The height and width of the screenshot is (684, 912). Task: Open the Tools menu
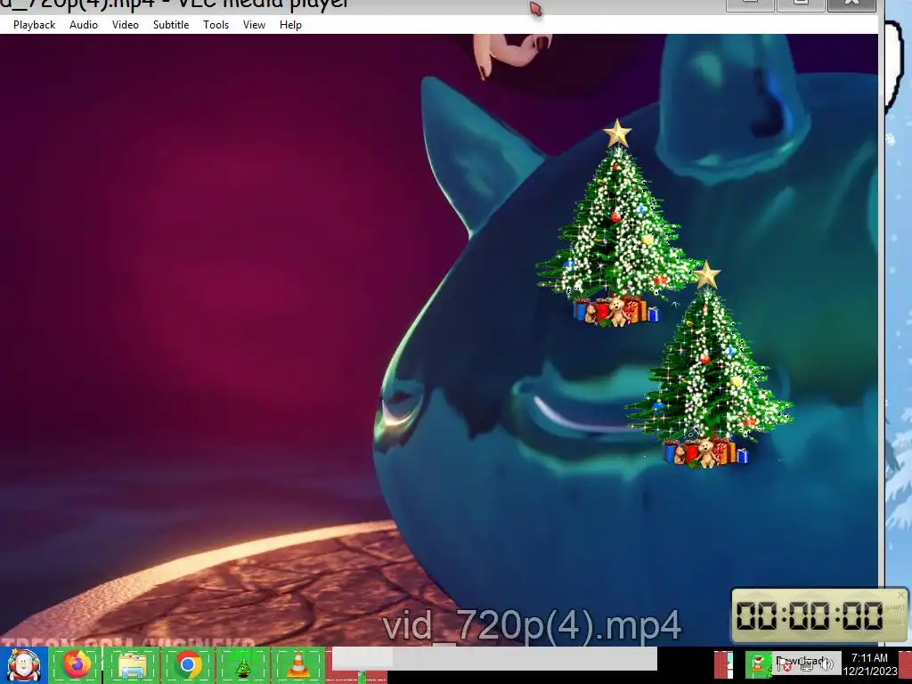(x=216, y=24)
